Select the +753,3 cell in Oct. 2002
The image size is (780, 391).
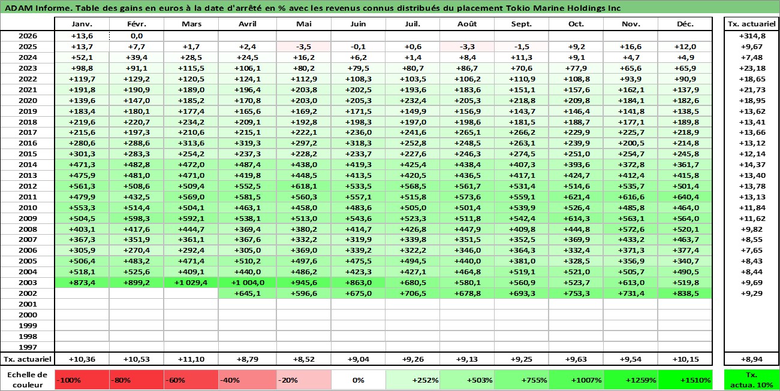(x=576, y=293)
